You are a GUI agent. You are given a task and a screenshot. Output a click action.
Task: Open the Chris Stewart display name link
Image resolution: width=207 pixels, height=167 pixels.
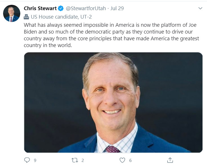pos(40,8)
